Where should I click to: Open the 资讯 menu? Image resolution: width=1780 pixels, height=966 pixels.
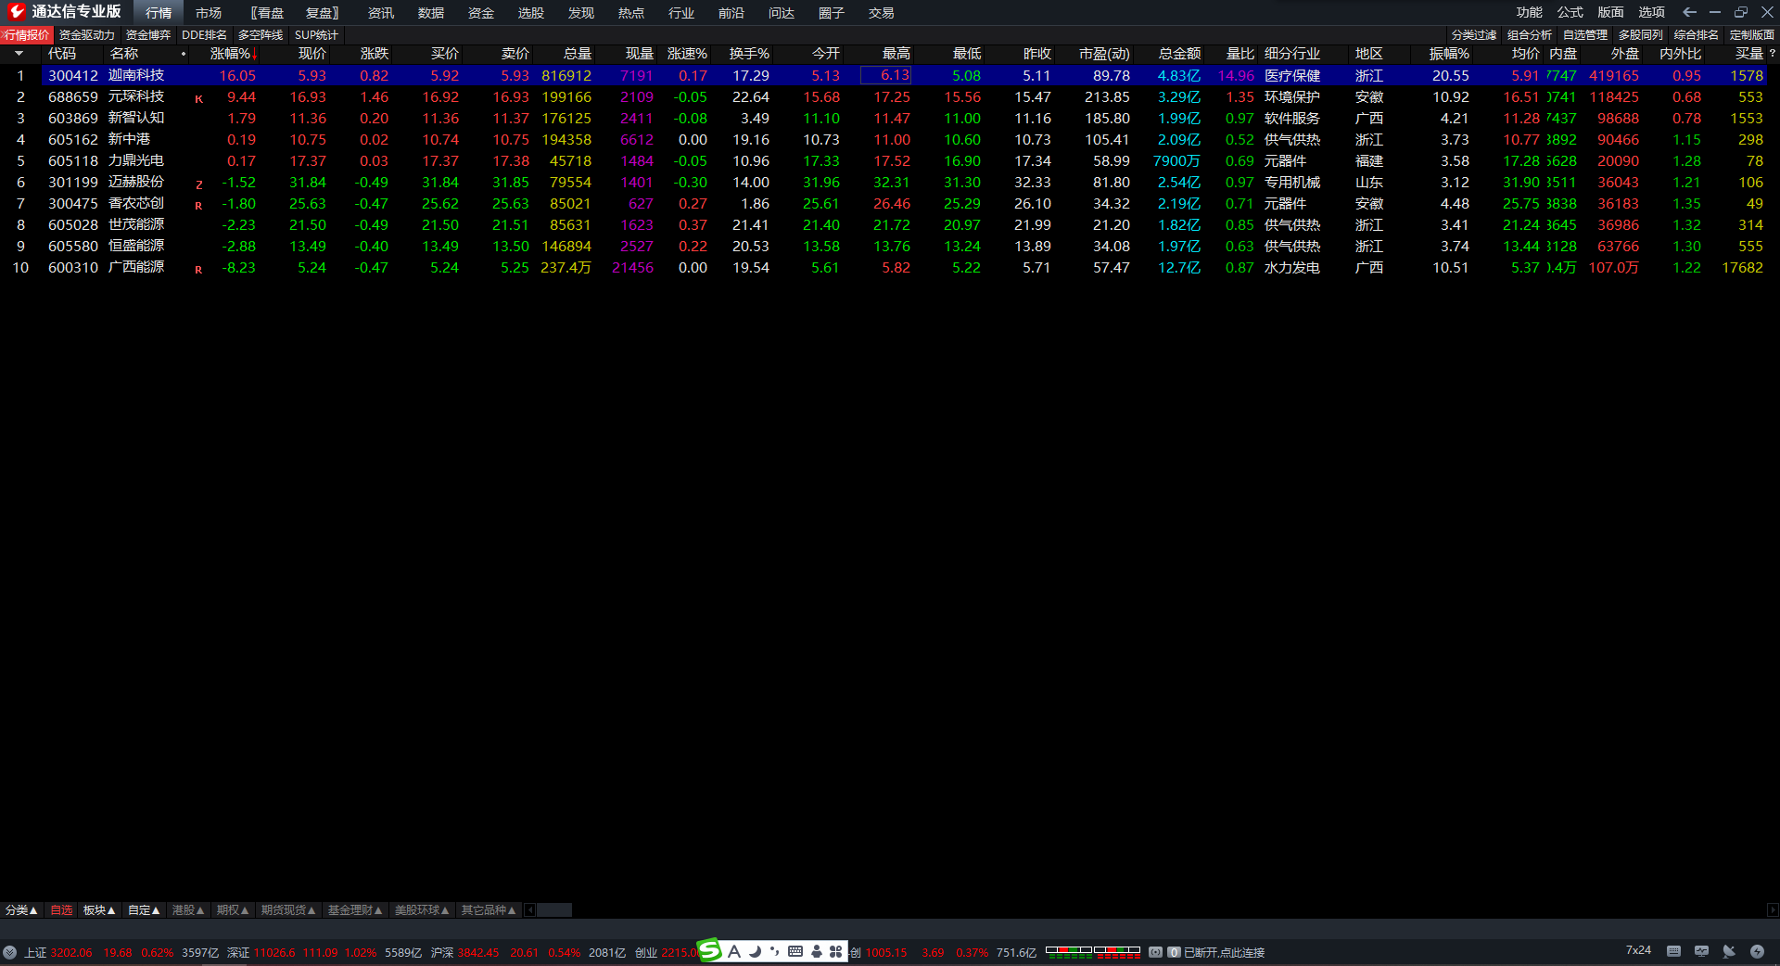pos(381,13)
